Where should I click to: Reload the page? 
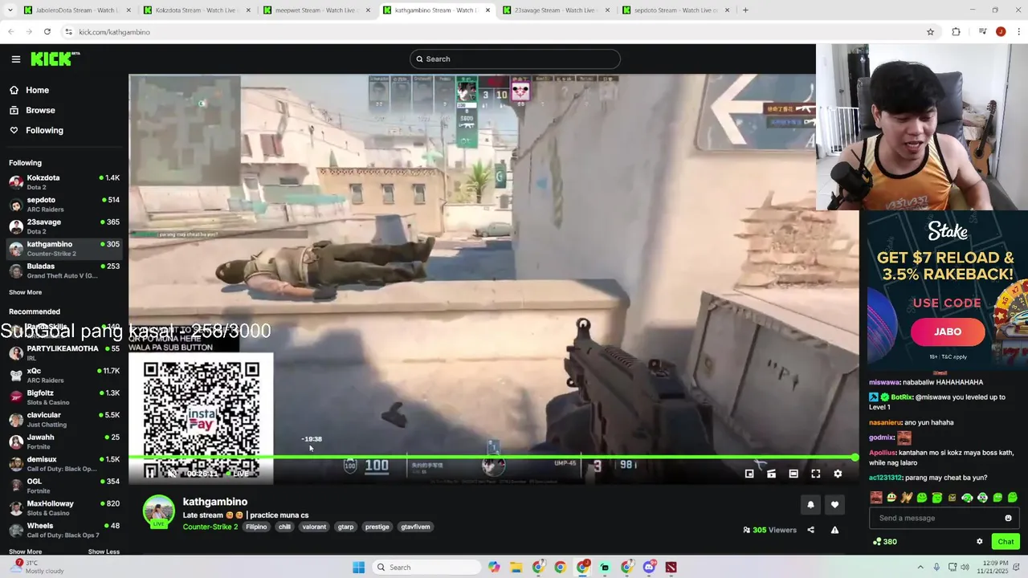click(47, 31)
